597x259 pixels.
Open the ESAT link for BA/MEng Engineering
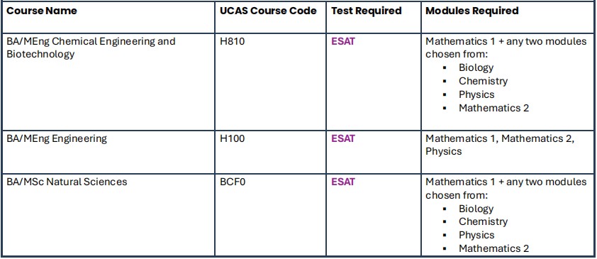click(x=343, y=138)
